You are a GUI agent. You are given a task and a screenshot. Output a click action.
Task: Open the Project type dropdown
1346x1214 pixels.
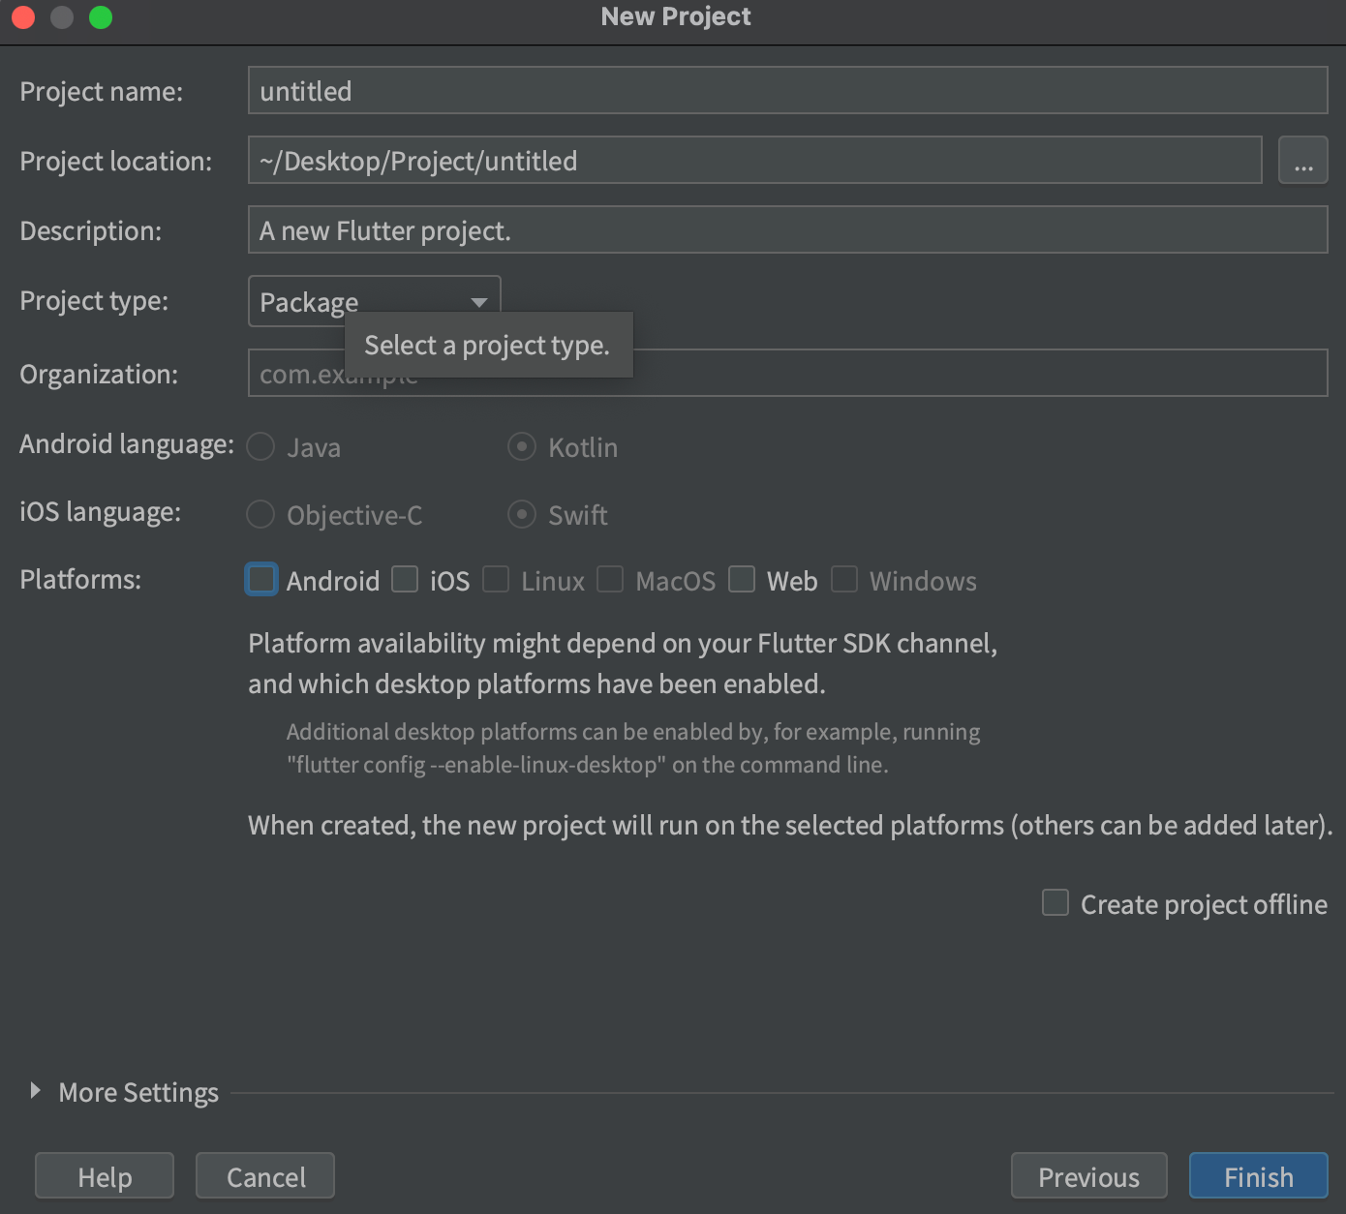pos(374,301)
